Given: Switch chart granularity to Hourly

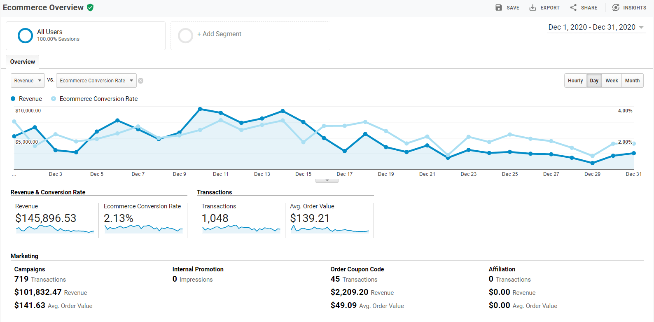Looking at the screenshot, I should click(575, 81).
